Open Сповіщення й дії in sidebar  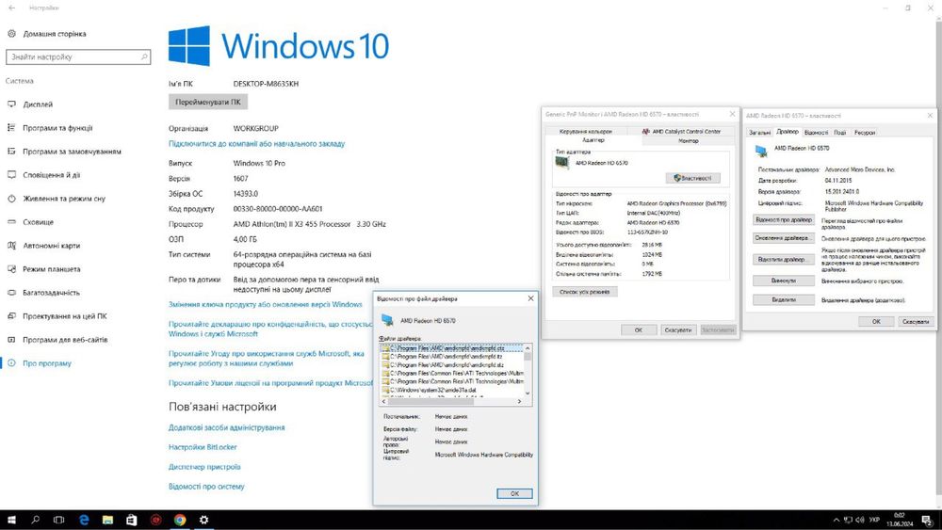pyautogui.click(x=51, y=175)
